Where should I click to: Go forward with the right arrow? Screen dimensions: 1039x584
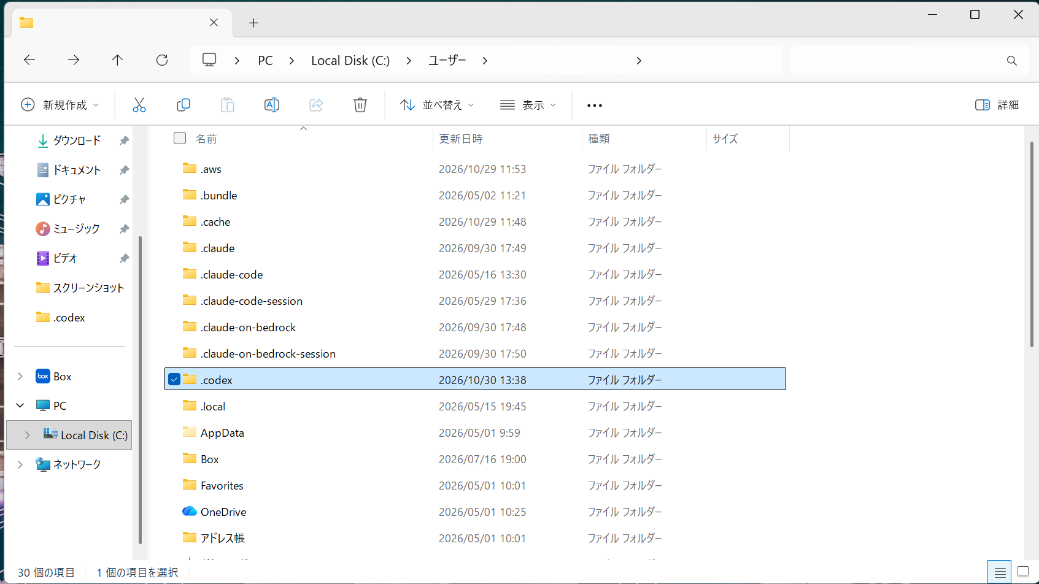[74, 60]
